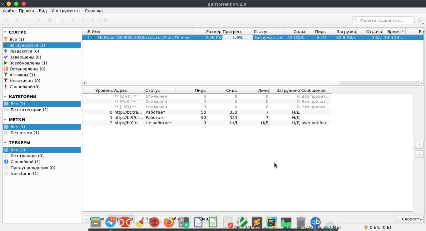
Task: Click the resume play toolbar icon
Action: click(x=39, y=20)
